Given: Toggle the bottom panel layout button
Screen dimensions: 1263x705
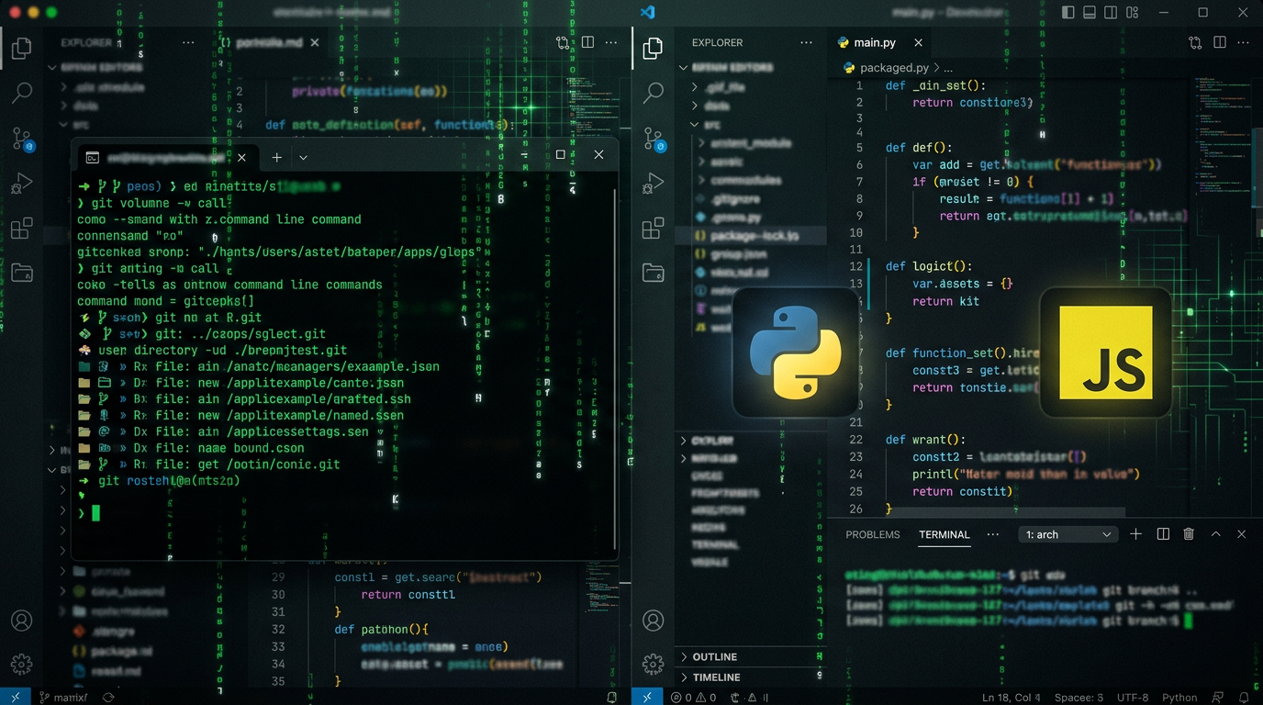Looking at the screenshot, I should pos(1090,13).
